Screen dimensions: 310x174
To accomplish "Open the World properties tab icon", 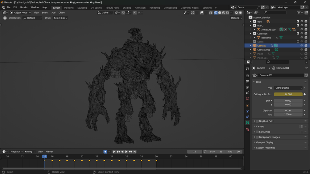I will (247, 99).
